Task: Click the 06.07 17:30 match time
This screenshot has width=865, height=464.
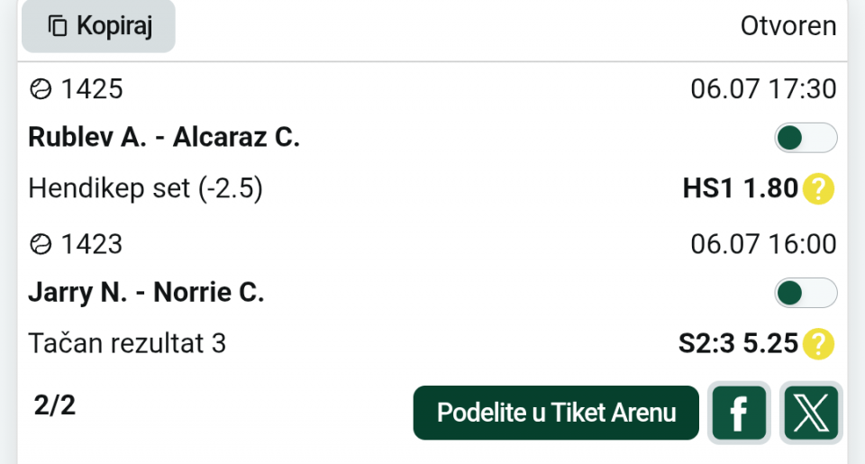Action: click(763, 89)
